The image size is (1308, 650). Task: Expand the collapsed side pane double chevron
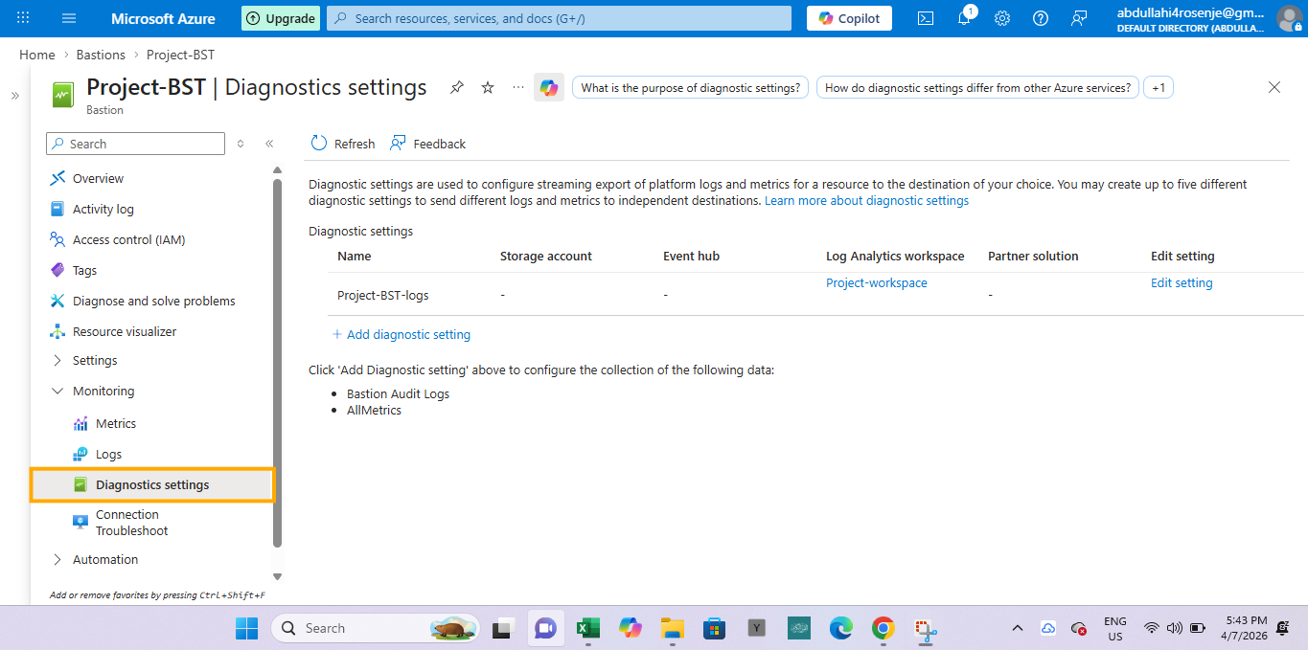tap(15, 96)
